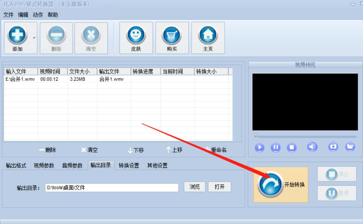Click the 输出目录 path input field
Viewport: 363px width, 224px height.
112,187
